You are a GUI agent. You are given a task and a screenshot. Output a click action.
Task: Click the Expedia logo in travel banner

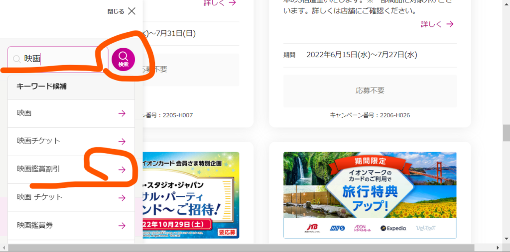click(x=393, y=228)
